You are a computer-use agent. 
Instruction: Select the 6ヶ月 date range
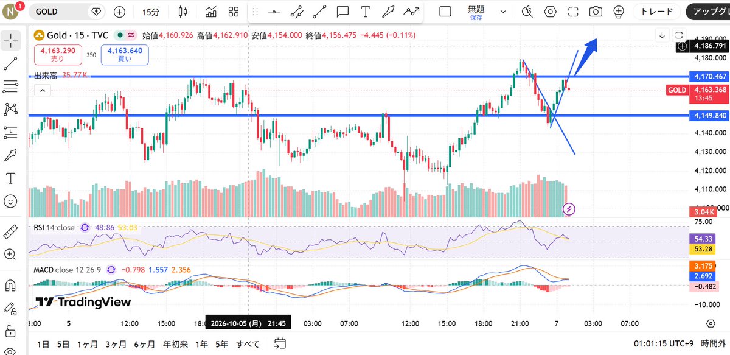click(144, 344)
